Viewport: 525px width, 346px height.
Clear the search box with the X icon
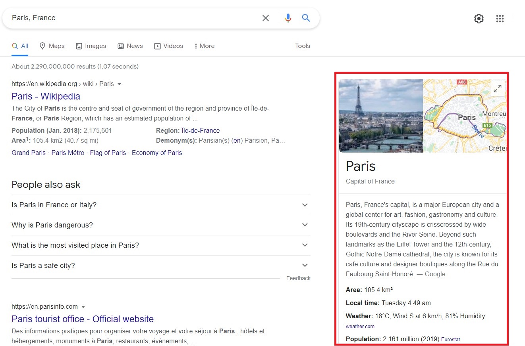point(266,18)
